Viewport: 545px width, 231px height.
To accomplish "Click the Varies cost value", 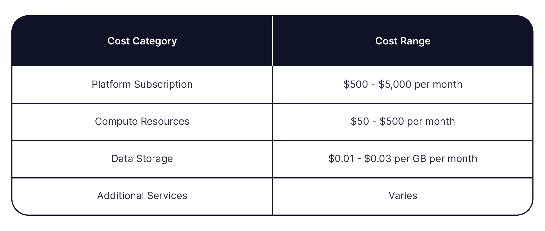I will (x=403, y=196).
